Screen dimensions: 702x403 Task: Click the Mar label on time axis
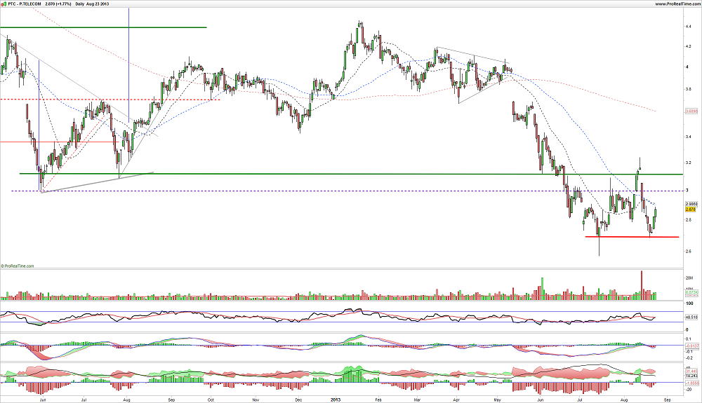point(417,399)
